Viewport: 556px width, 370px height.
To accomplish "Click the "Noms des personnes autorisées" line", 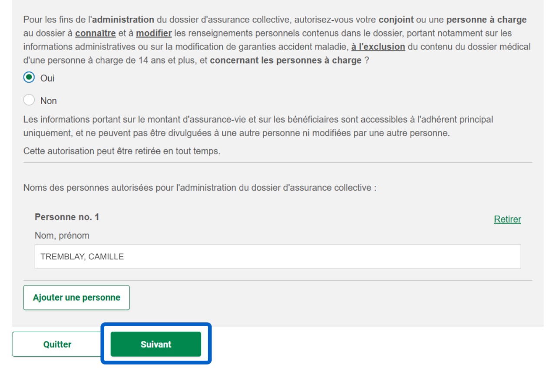I will click(x=199, y=188).
